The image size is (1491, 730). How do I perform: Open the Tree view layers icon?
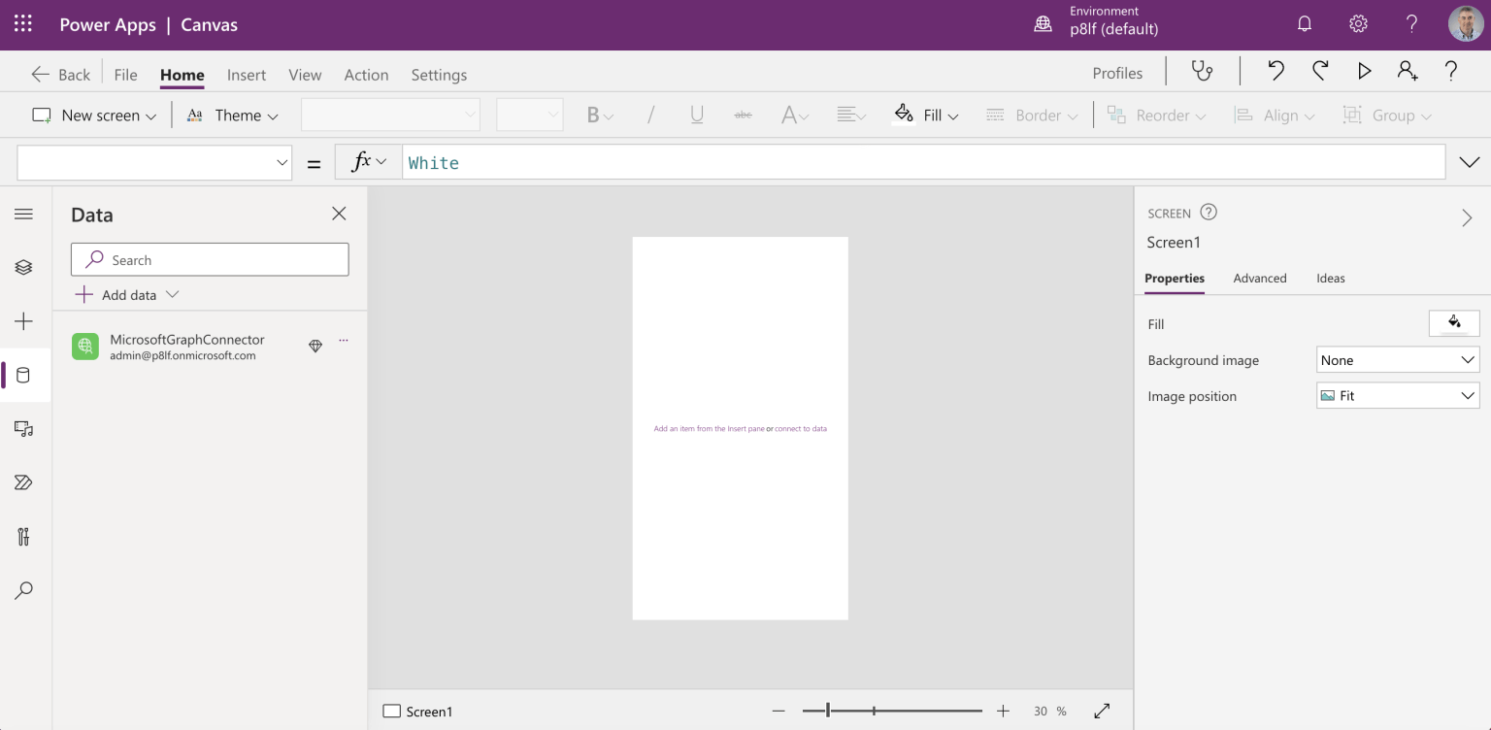pyautogui.click(x=24, y=267)
